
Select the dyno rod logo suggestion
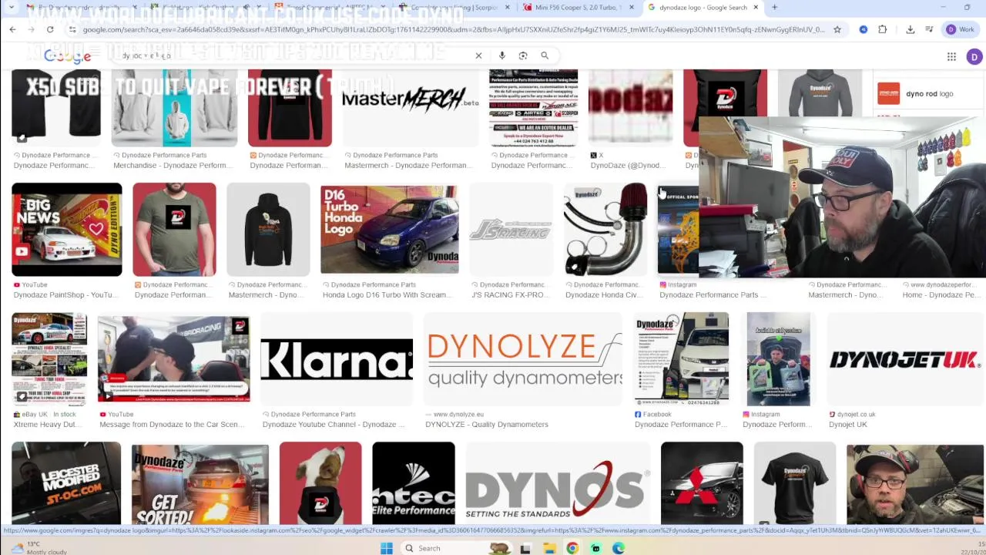[928, 94]
